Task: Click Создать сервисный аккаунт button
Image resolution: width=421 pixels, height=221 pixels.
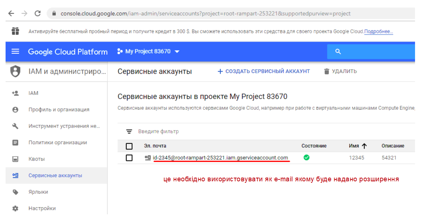Action: [x=263, y=71]
